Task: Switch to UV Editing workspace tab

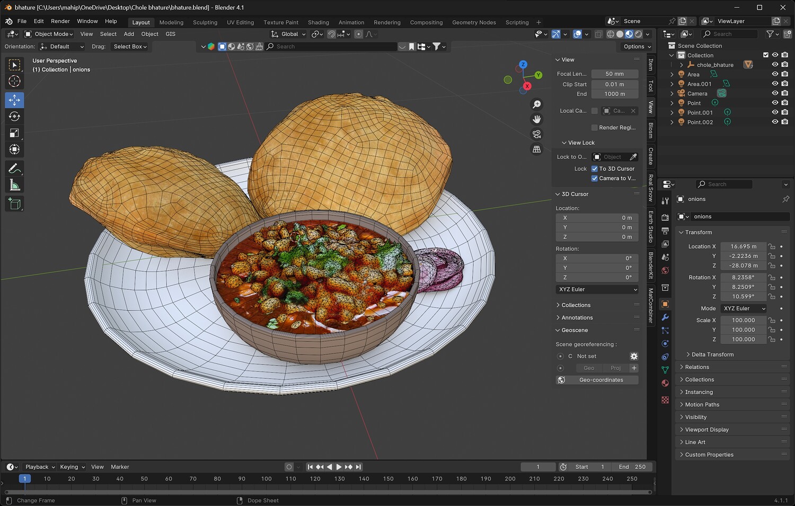Action: click(240, 22)
